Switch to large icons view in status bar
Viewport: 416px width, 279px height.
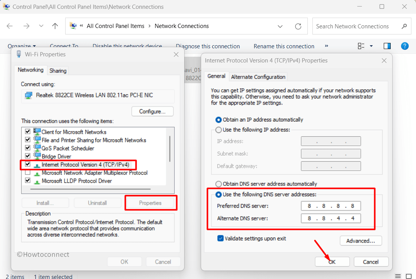[x=409, y=276]
